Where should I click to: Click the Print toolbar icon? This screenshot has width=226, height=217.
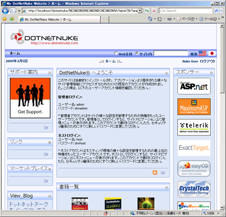[169, 19]
